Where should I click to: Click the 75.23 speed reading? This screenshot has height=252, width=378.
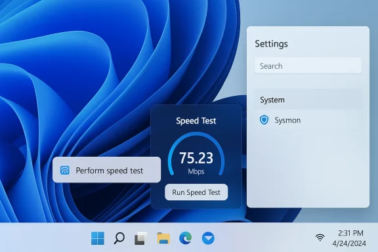[x=196, y=158]
